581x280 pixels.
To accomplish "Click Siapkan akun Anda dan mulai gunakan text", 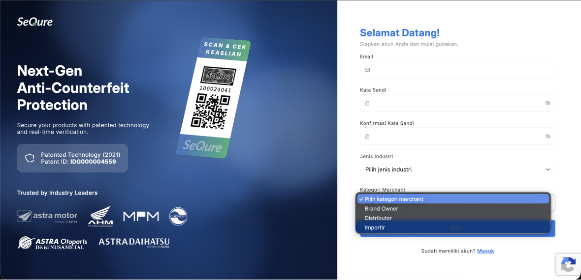I will pyautogui.click(x=410, y=44).
